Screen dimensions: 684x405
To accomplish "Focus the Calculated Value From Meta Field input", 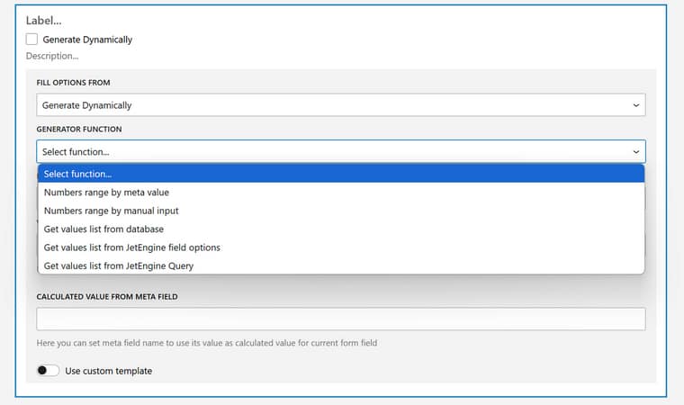I will pos(340,319).
